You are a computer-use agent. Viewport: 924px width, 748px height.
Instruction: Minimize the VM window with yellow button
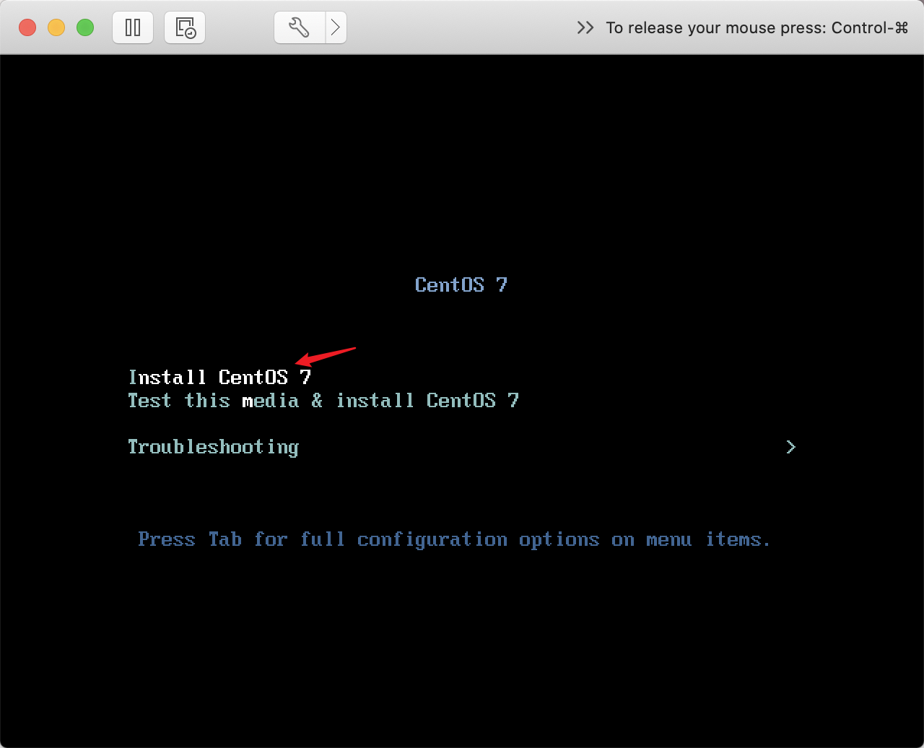tap(56, 27)
